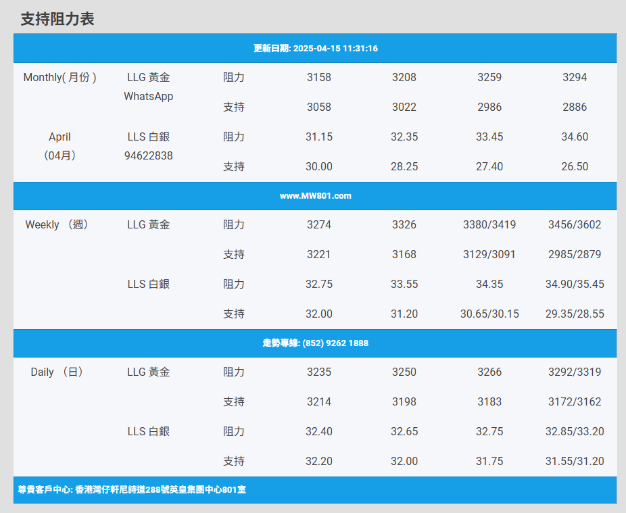
Task: Select the value 28.25
Action: (404, 166)
